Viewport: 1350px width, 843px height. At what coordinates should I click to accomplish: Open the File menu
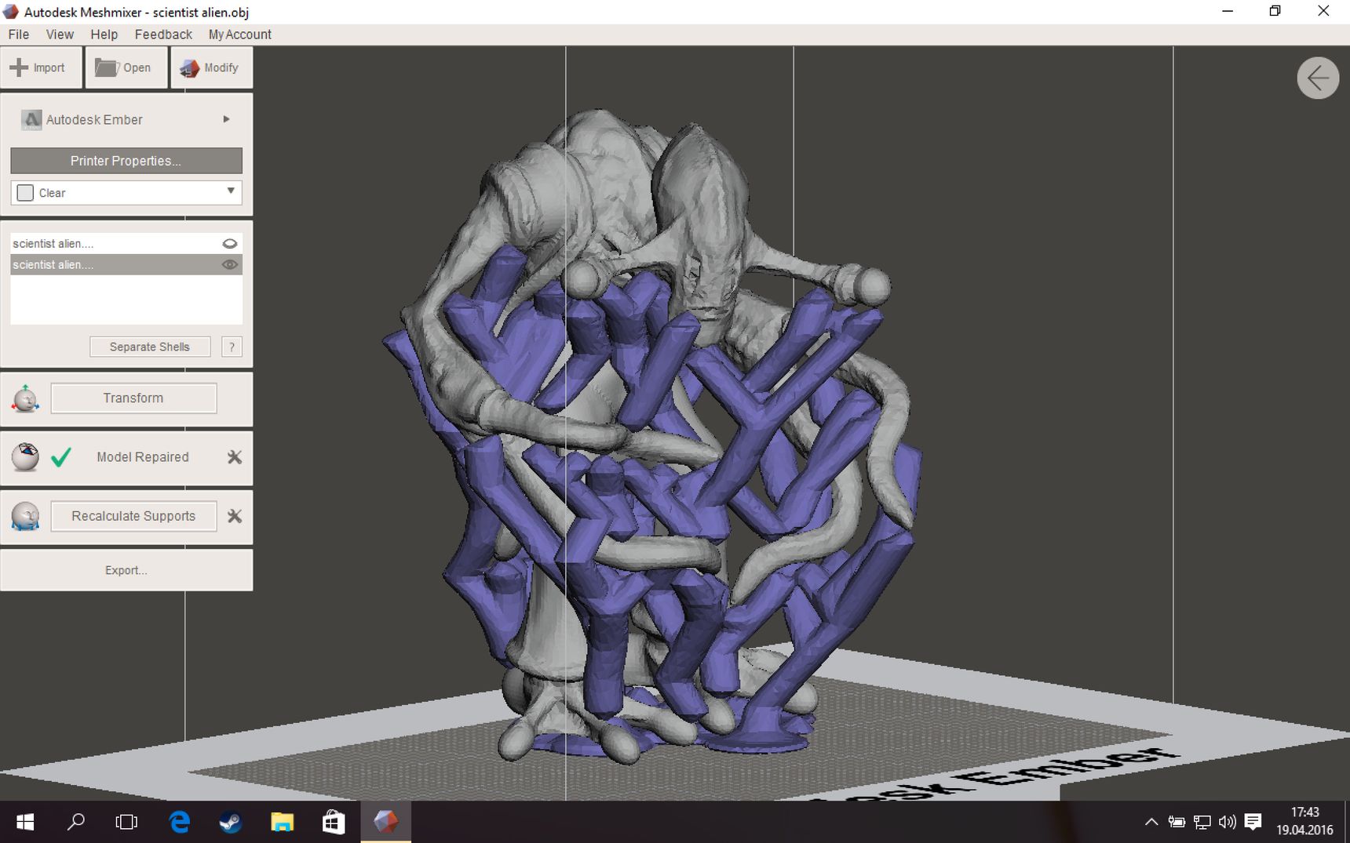coord(19,35)
